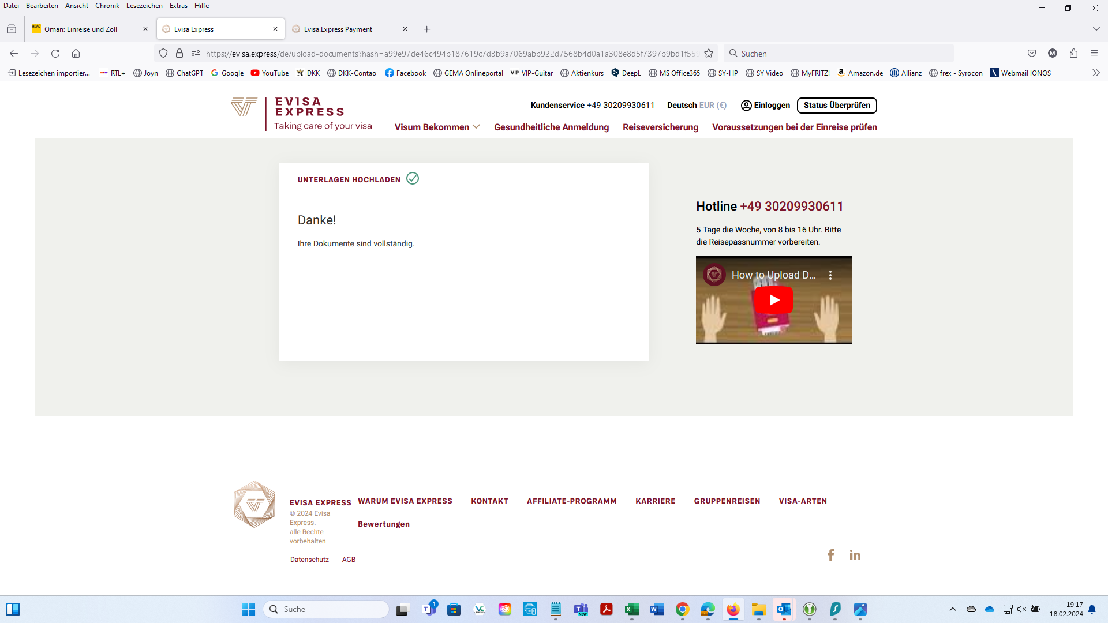The image size is (1108, 623).
Task: Expand the Visum Bekommen dropdown
Action: [x=437, y=127]
